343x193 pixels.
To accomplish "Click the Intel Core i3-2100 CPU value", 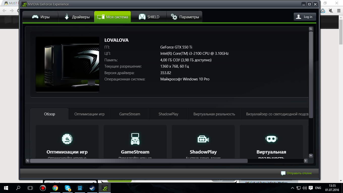I will [x=194, y=54].
